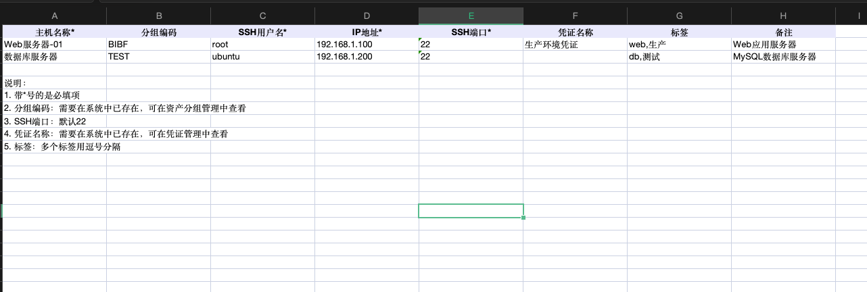Click the fill handle of selected cell
The image size is (867, 292).
tap(523, 218)
